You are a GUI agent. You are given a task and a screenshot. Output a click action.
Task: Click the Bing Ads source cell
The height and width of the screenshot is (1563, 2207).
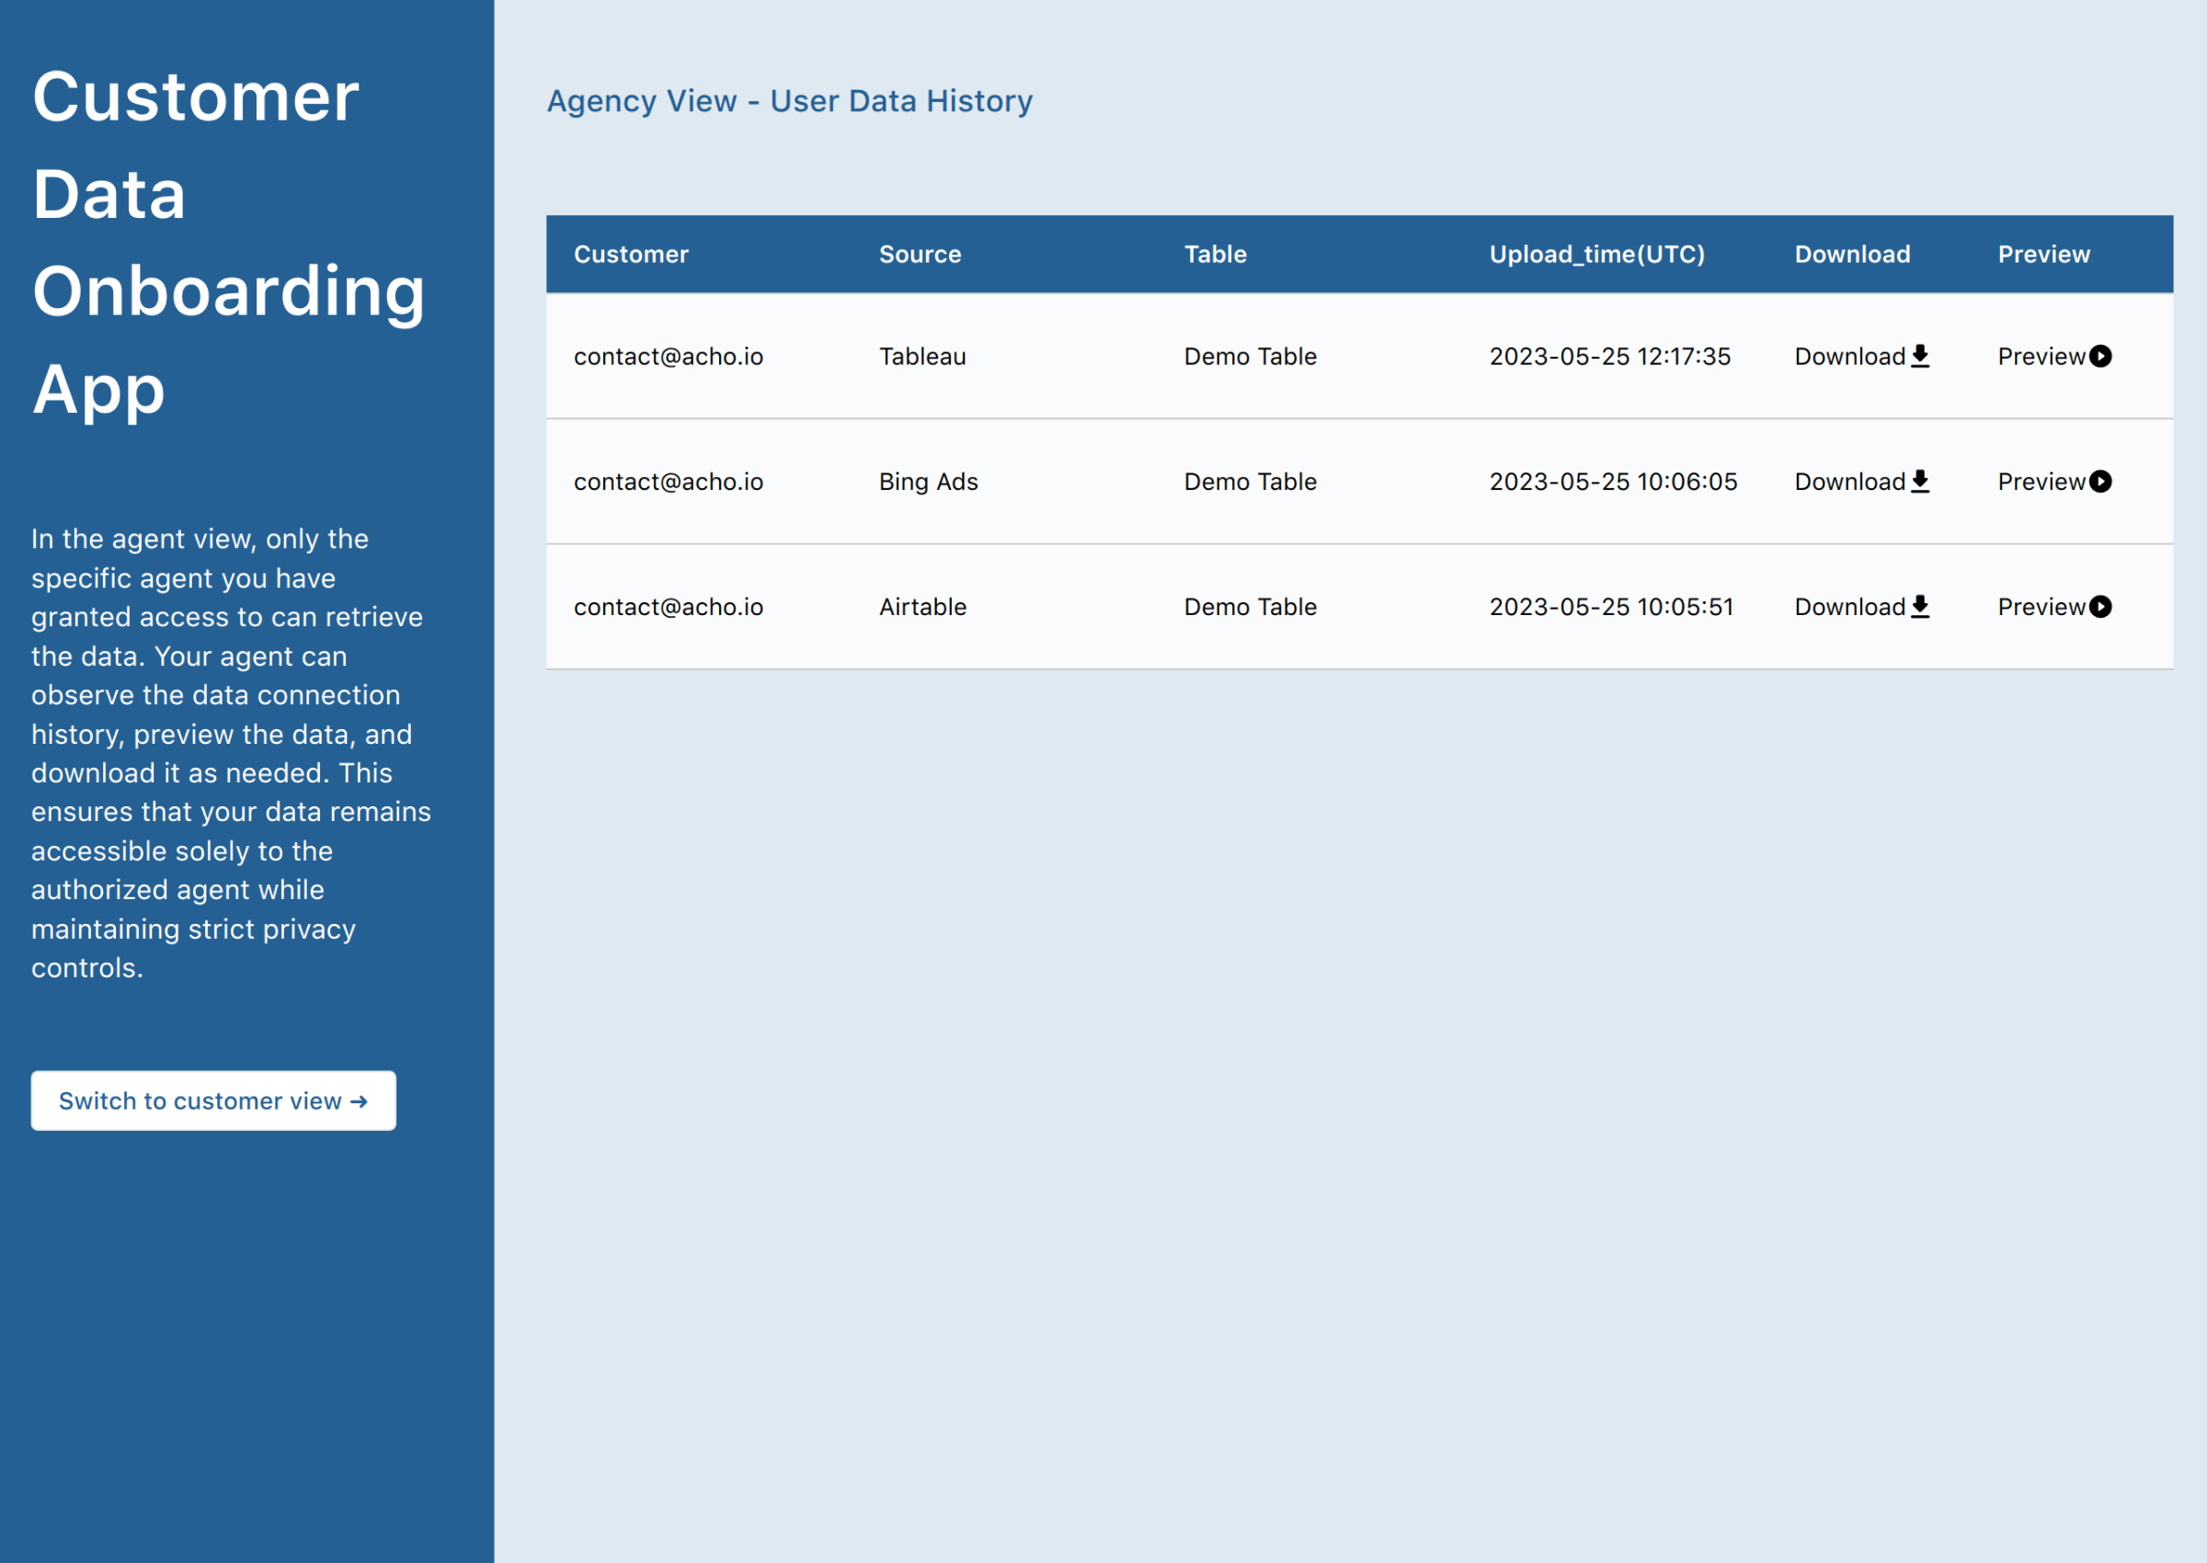(927, 481)
